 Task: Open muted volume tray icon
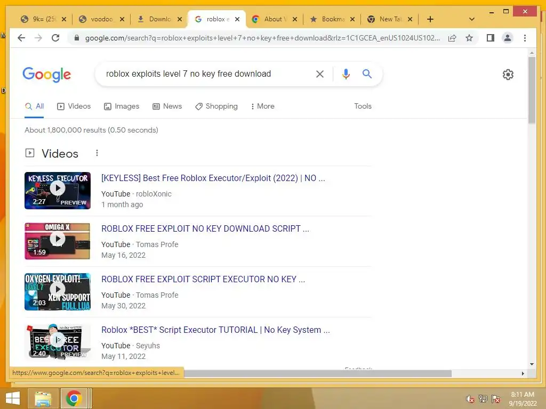[x=470, y=399]
